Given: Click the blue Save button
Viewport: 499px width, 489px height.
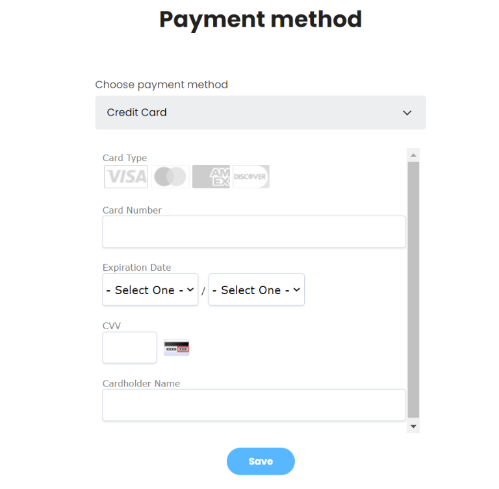Looking at the screenshot, I should point(261,461).
